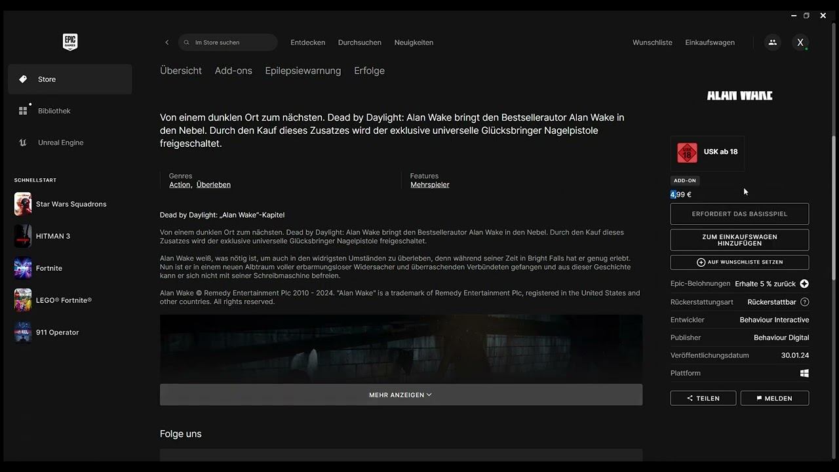Go back with the left chevron

[166, 43]
